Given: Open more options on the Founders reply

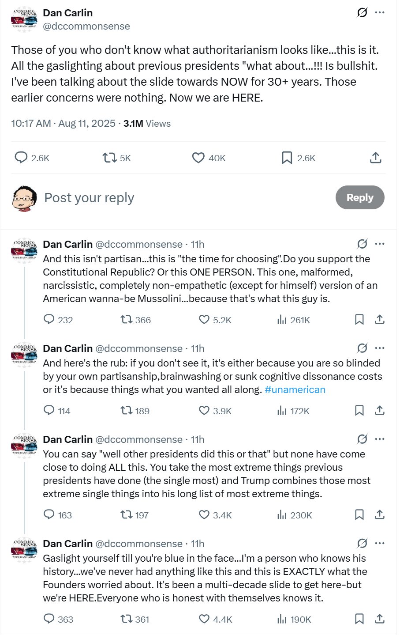Looking at the screenshot, I should coord(380,543).
